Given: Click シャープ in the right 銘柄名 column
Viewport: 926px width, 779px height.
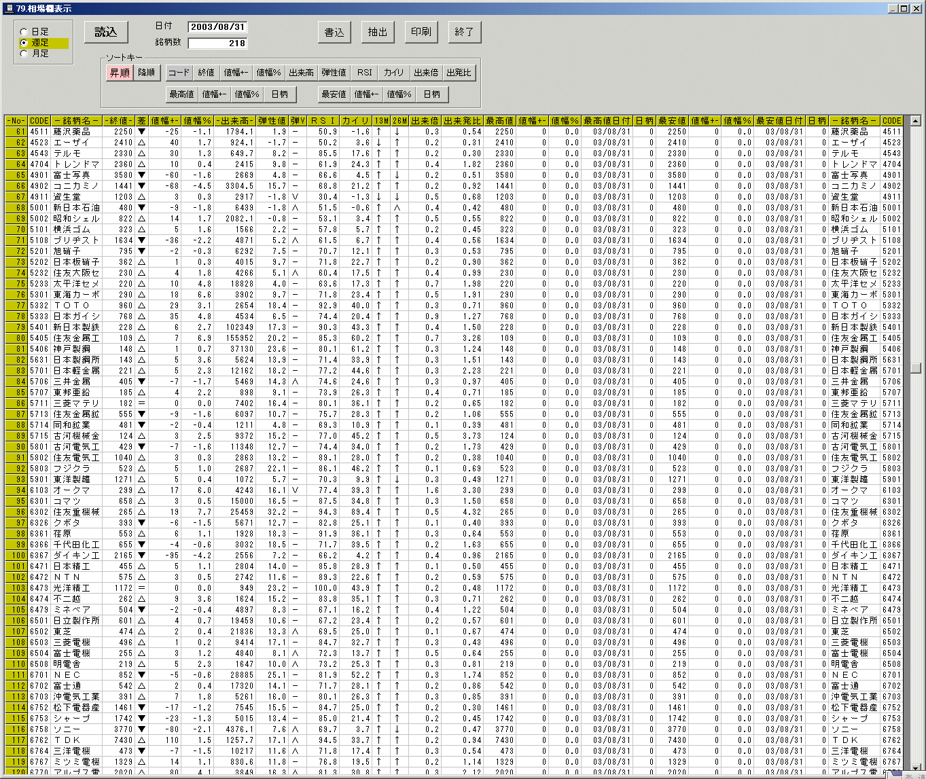Looking at the screenshot, I should pyautogui.click(x=850, y=719).
